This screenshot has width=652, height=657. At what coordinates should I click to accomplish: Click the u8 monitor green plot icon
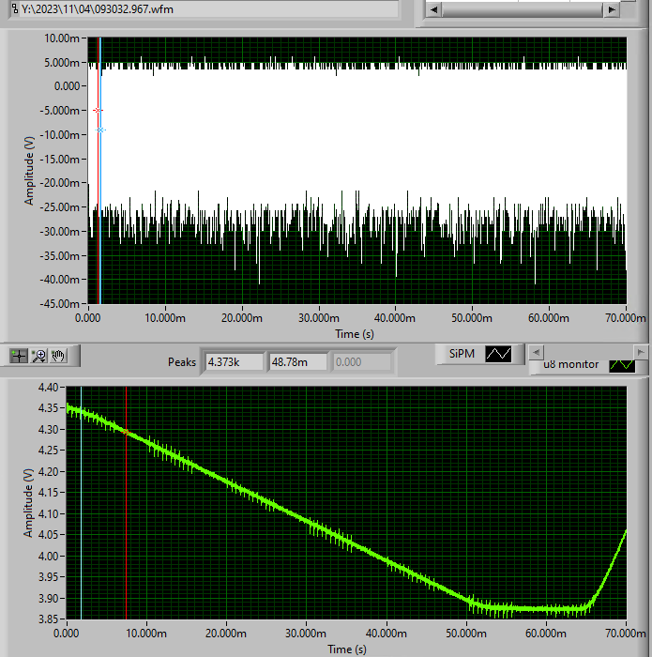pos(622,366)
